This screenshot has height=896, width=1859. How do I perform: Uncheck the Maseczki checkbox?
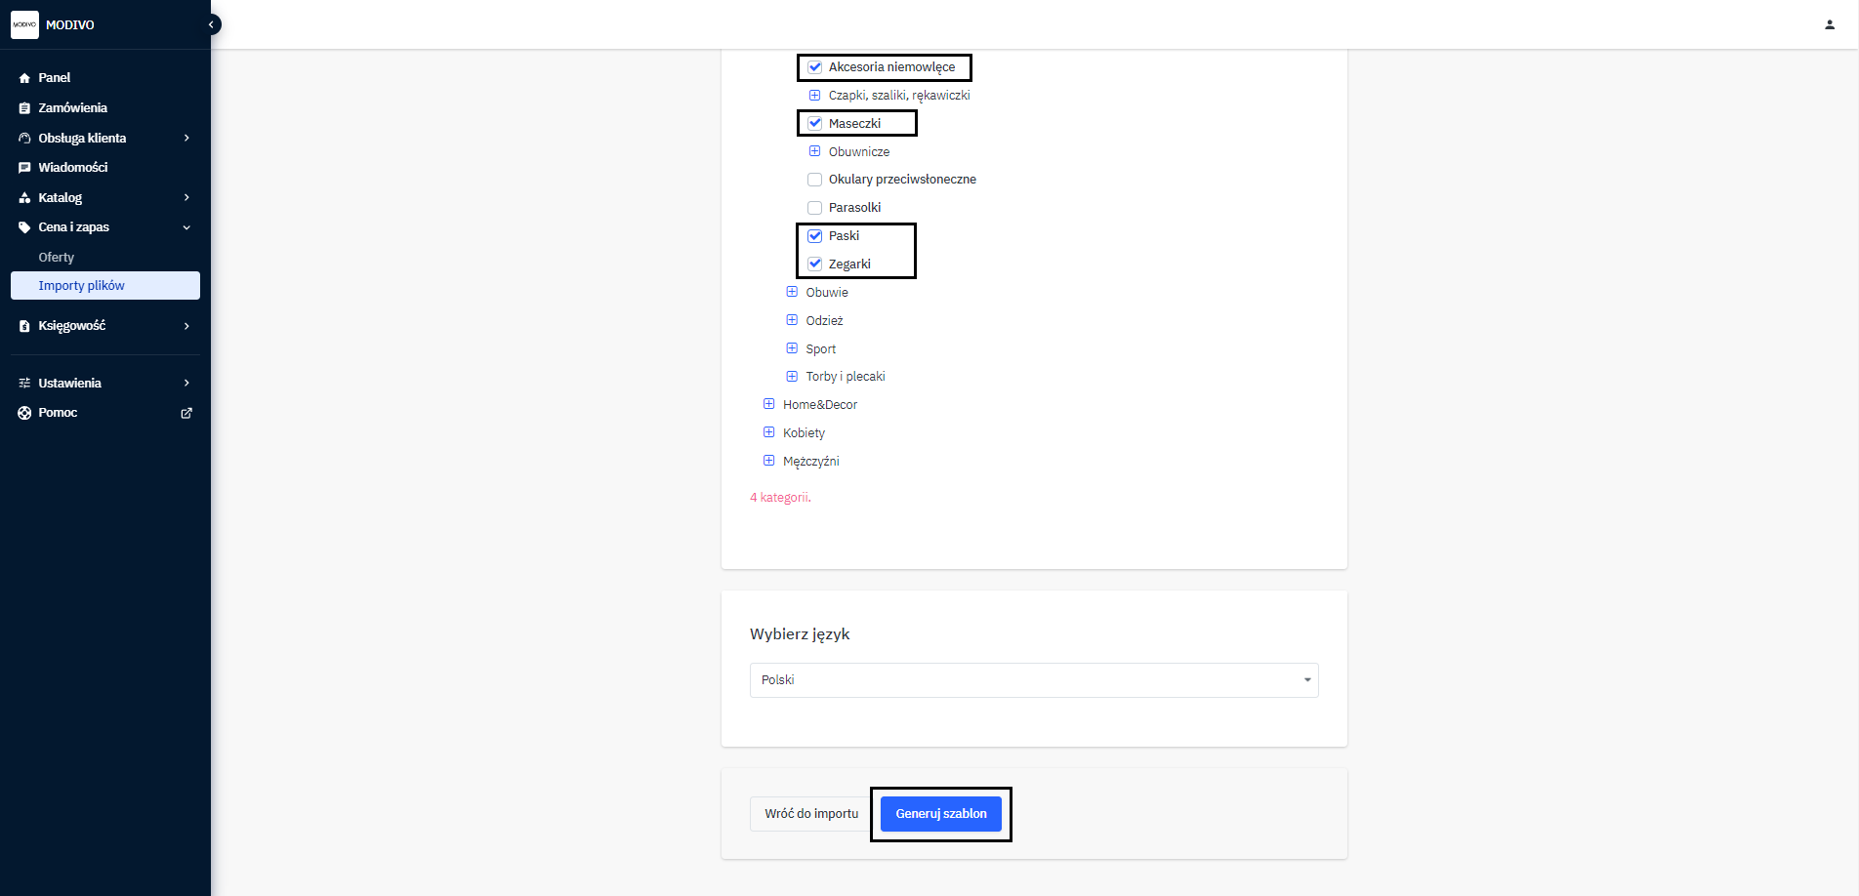815,124
